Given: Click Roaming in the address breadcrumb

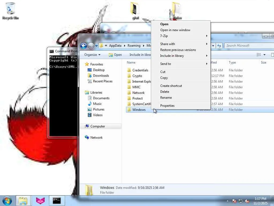Looking at the screenshot, I should click(x=134, y=46).
